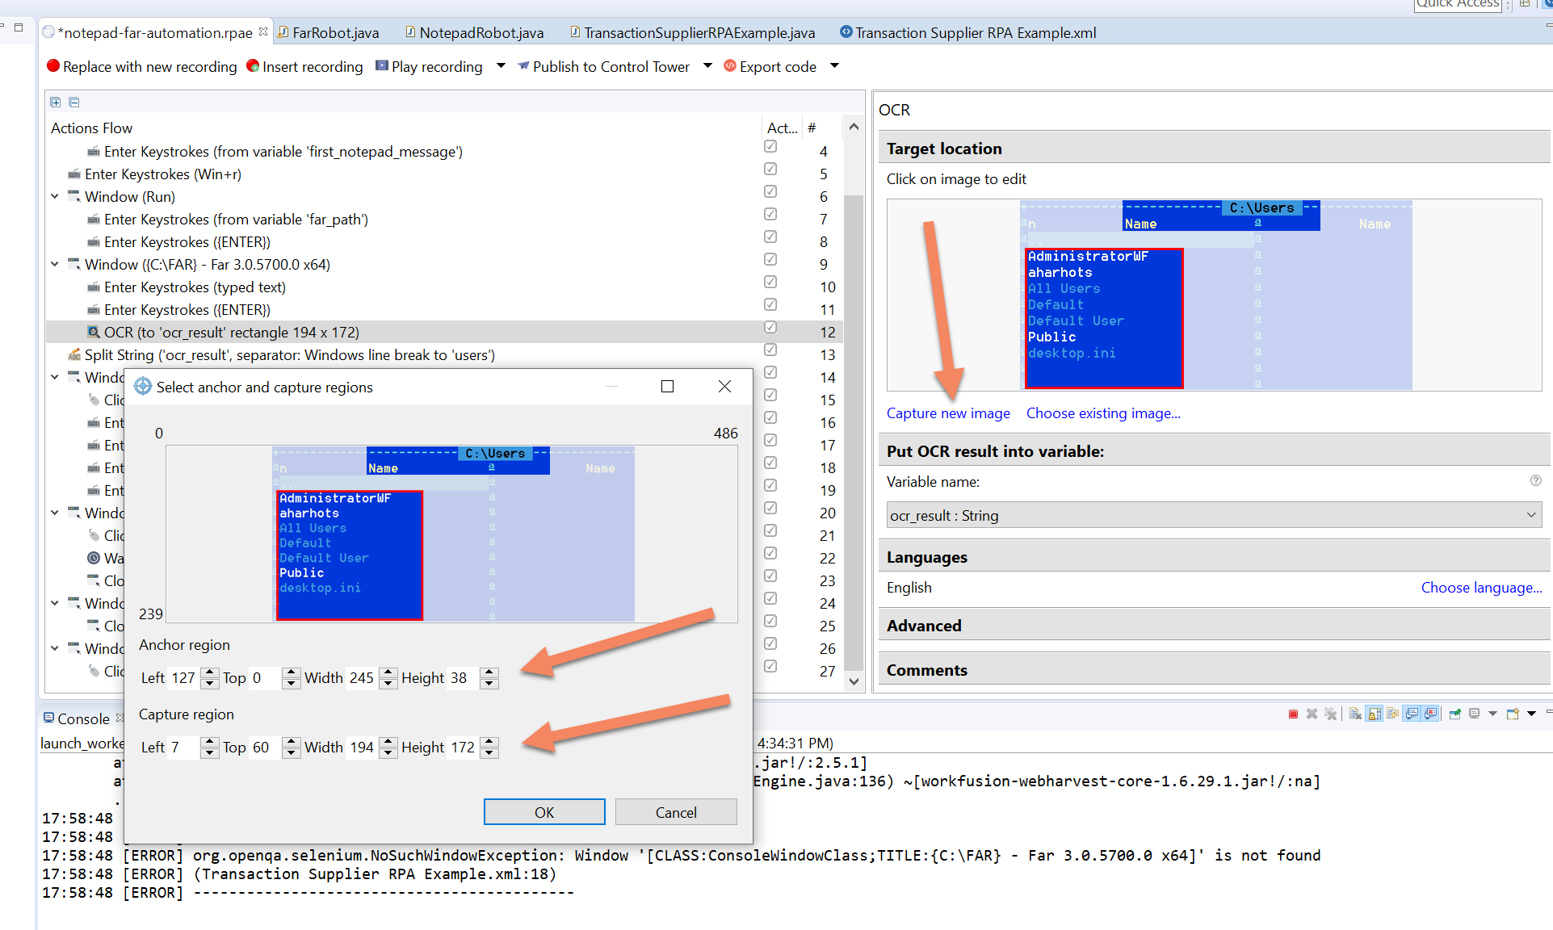Screen dimensions: 1553x930
Task: Decrease the Capture region Height value
Action: coord(489,753)
